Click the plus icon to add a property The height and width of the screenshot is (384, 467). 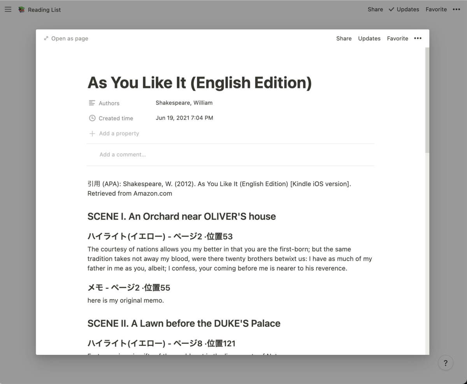[92, 133]
